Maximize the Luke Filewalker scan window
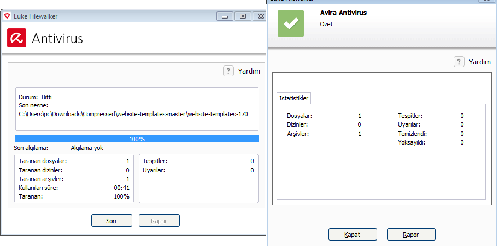499x246 pixels. 243,16
